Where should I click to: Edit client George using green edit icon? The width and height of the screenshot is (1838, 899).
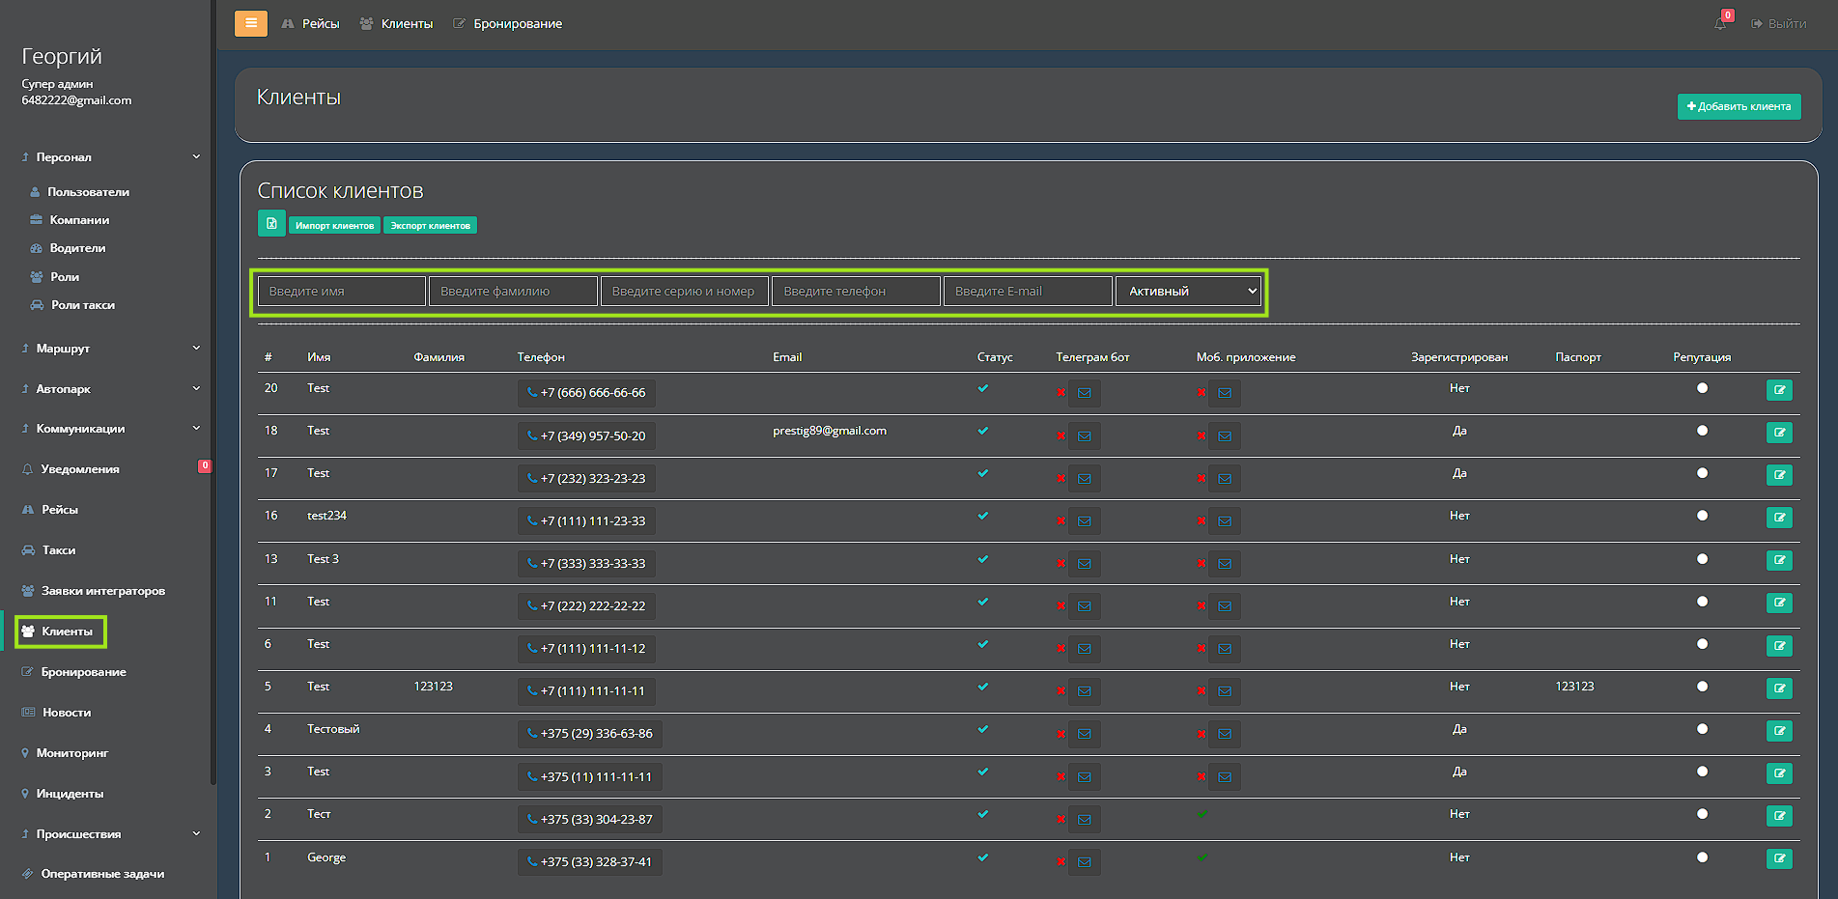[x=1779, y=858]
